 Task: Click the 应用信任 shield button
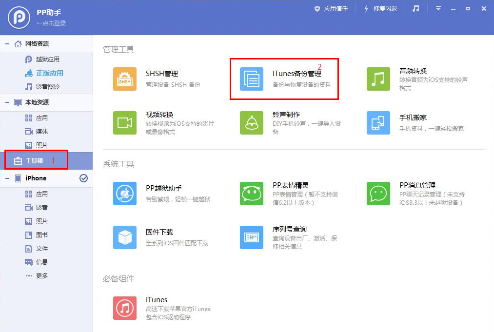[331, 9]
